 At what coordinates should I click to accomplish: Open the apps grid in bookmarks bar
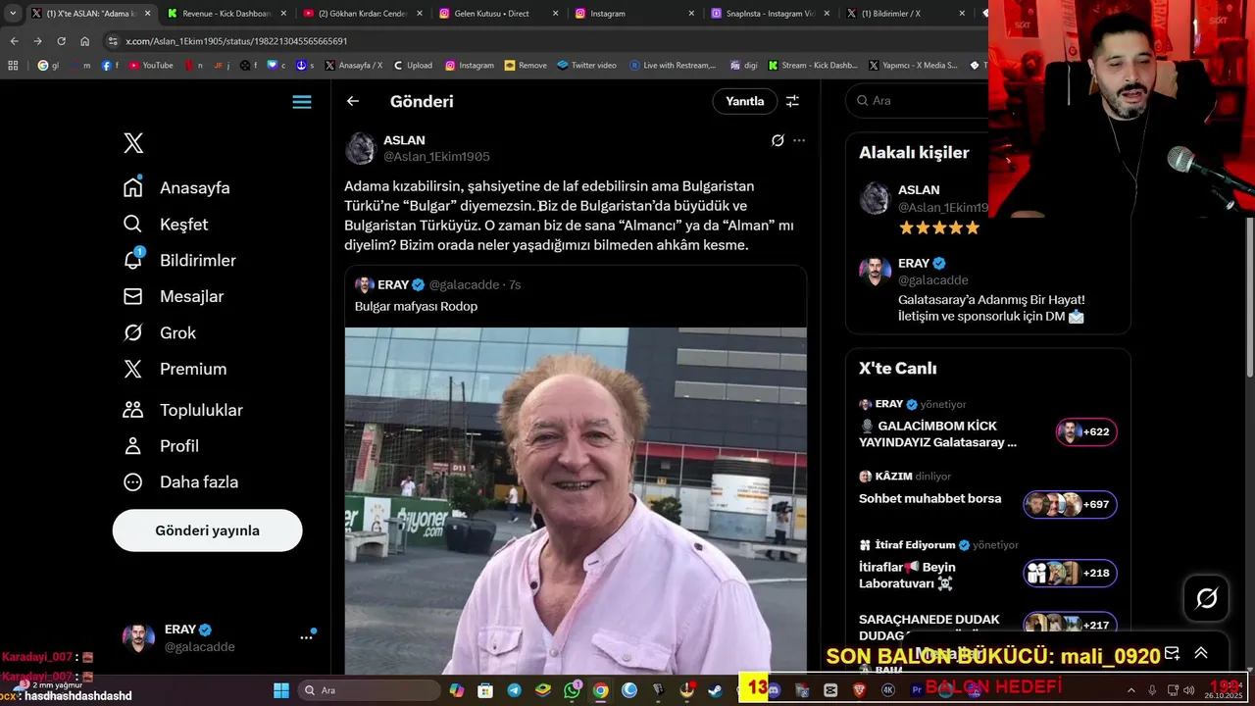[13, 66]
